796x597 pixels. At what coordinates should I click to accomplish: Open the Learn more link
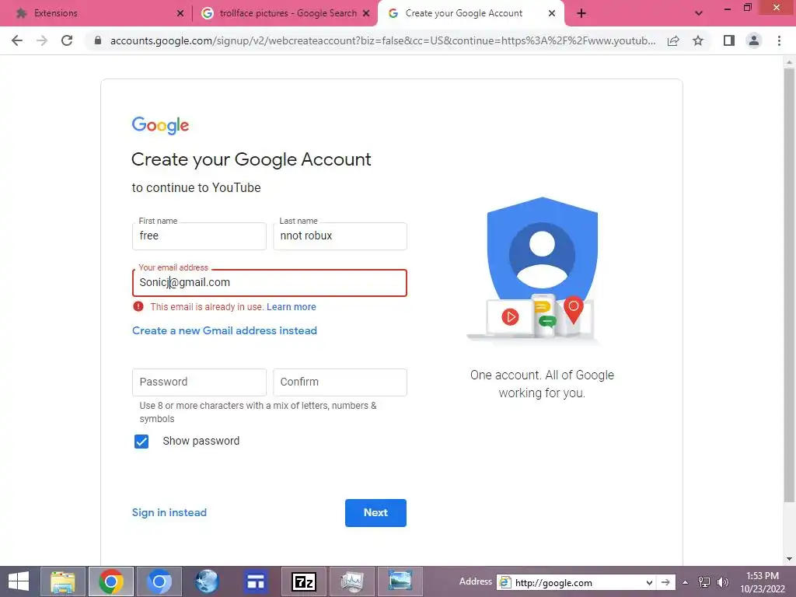pos(292,307)
